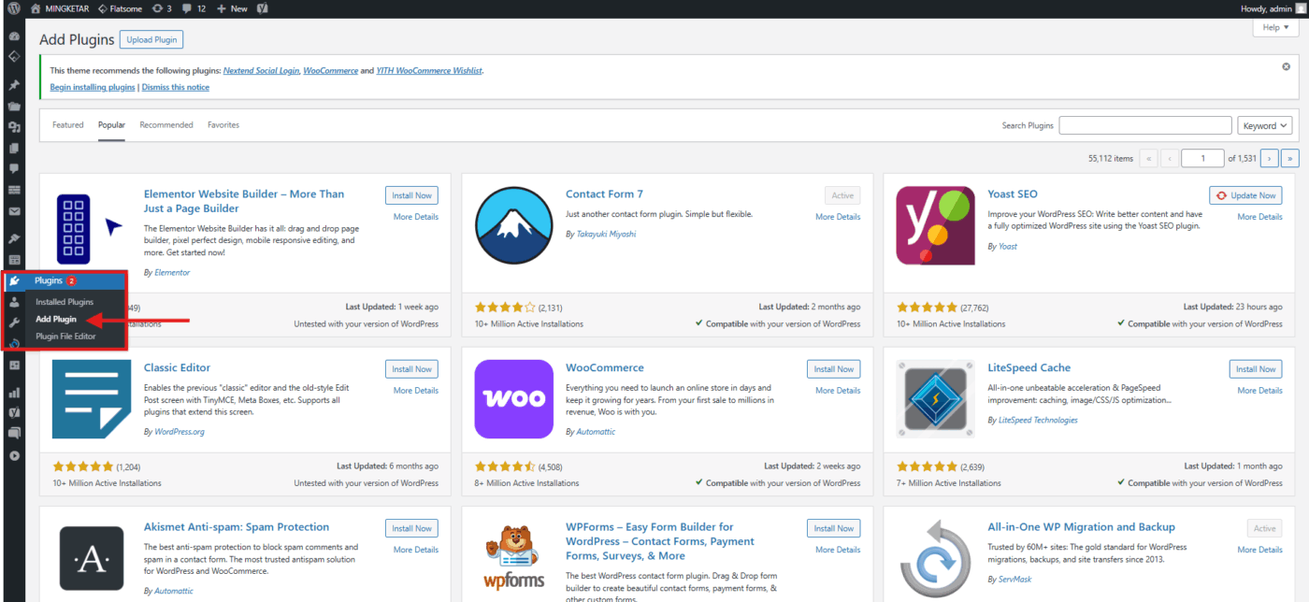Switch to the Recommended tab
Image resolution: width=1309 pixels, height=602 pixels.
click(x=166, y=125)
